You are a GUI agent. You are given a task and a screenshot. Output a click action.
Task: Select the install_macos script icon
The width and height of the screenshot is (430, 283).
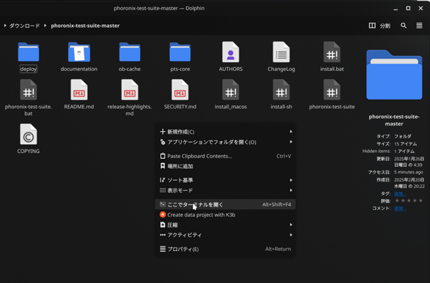point(231,90)
